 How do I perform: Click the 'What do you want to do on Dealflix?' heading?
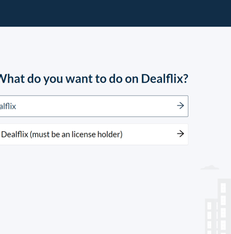pyautogui.click(x=94, y=79)
